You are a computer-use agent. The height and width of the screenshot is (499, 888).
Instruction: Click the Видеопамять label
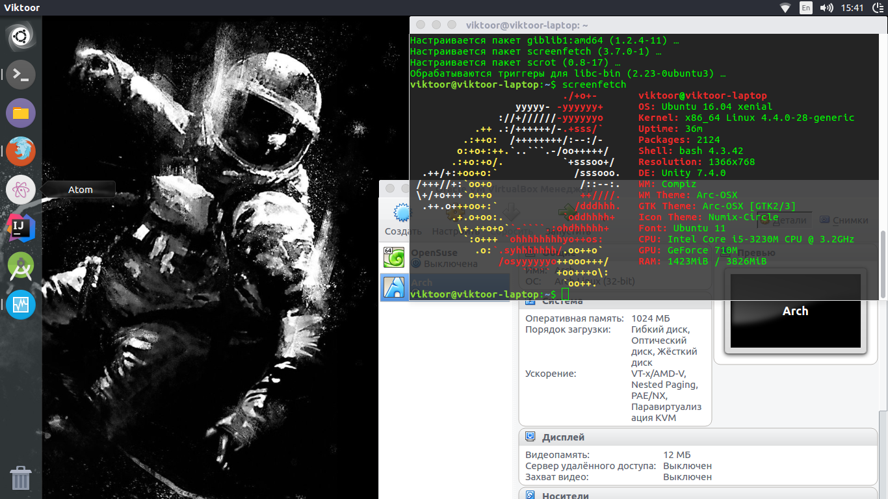[558, 455]
